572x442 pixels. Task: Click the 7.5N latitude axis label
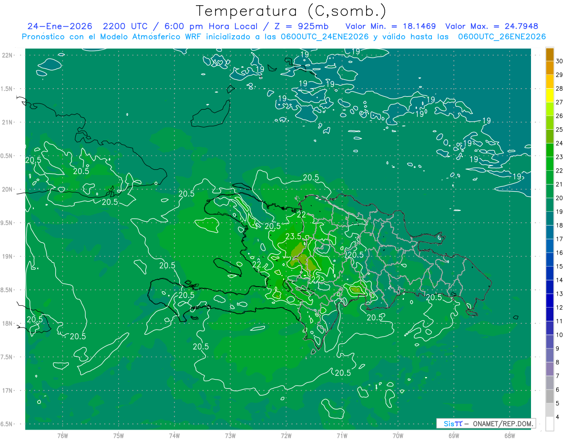[x=7, y=357]
